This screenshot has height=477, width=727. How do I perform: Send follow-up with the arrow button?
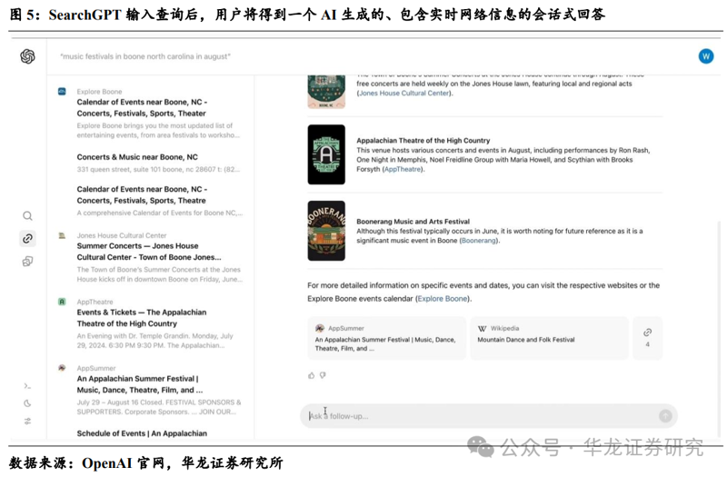pos(665,416)
